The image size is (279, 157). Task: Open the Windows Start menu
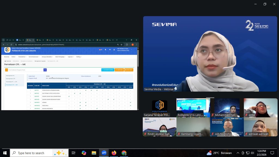(x=5, y=153)
